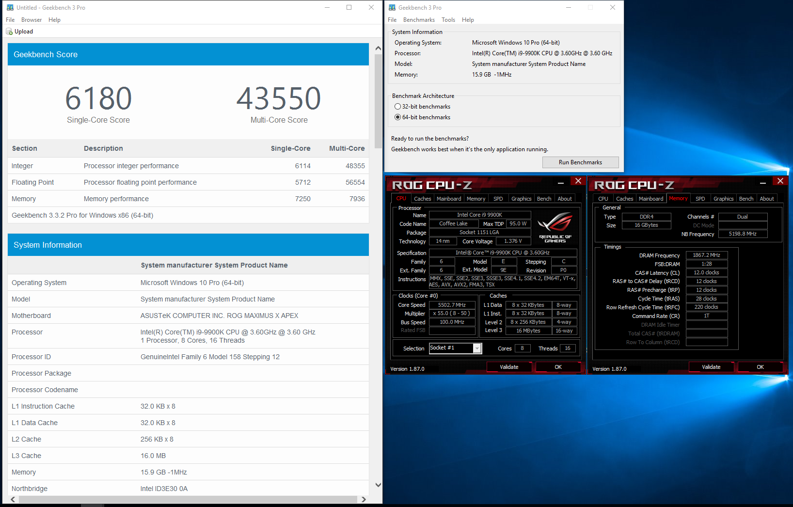The height and width of the screenshot is (507, 793).
Task: Click the NB Frequency 5198.8 MHz field
Action: click(x=743, y=234)
